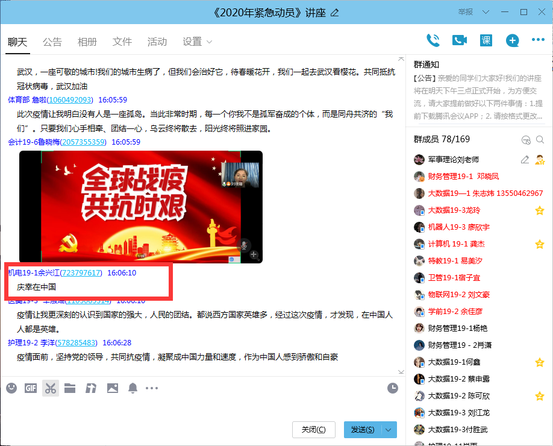Screen dimensions: 553x446
Task: Open the red 全球战疫 shared image
Action: click(141, 206)
